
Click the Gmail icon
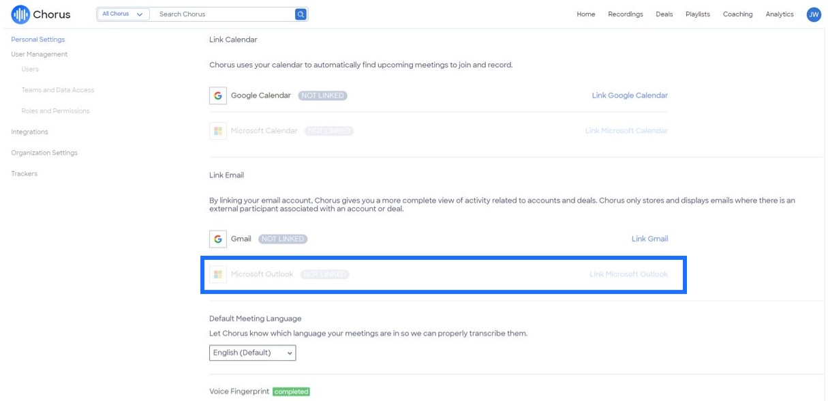[x=217, y=238]
